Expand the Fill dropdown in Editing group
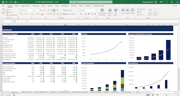 [x=142, y=12]
